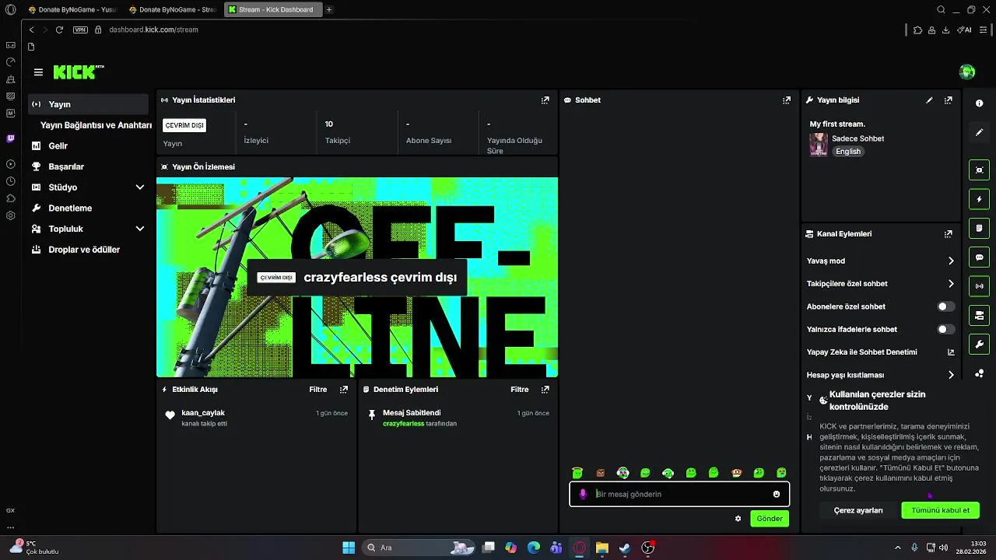Viewport: 996px width, 560px height.
Task: Toggle the channel actions widget icon
Action: click(x=979, y=315)
